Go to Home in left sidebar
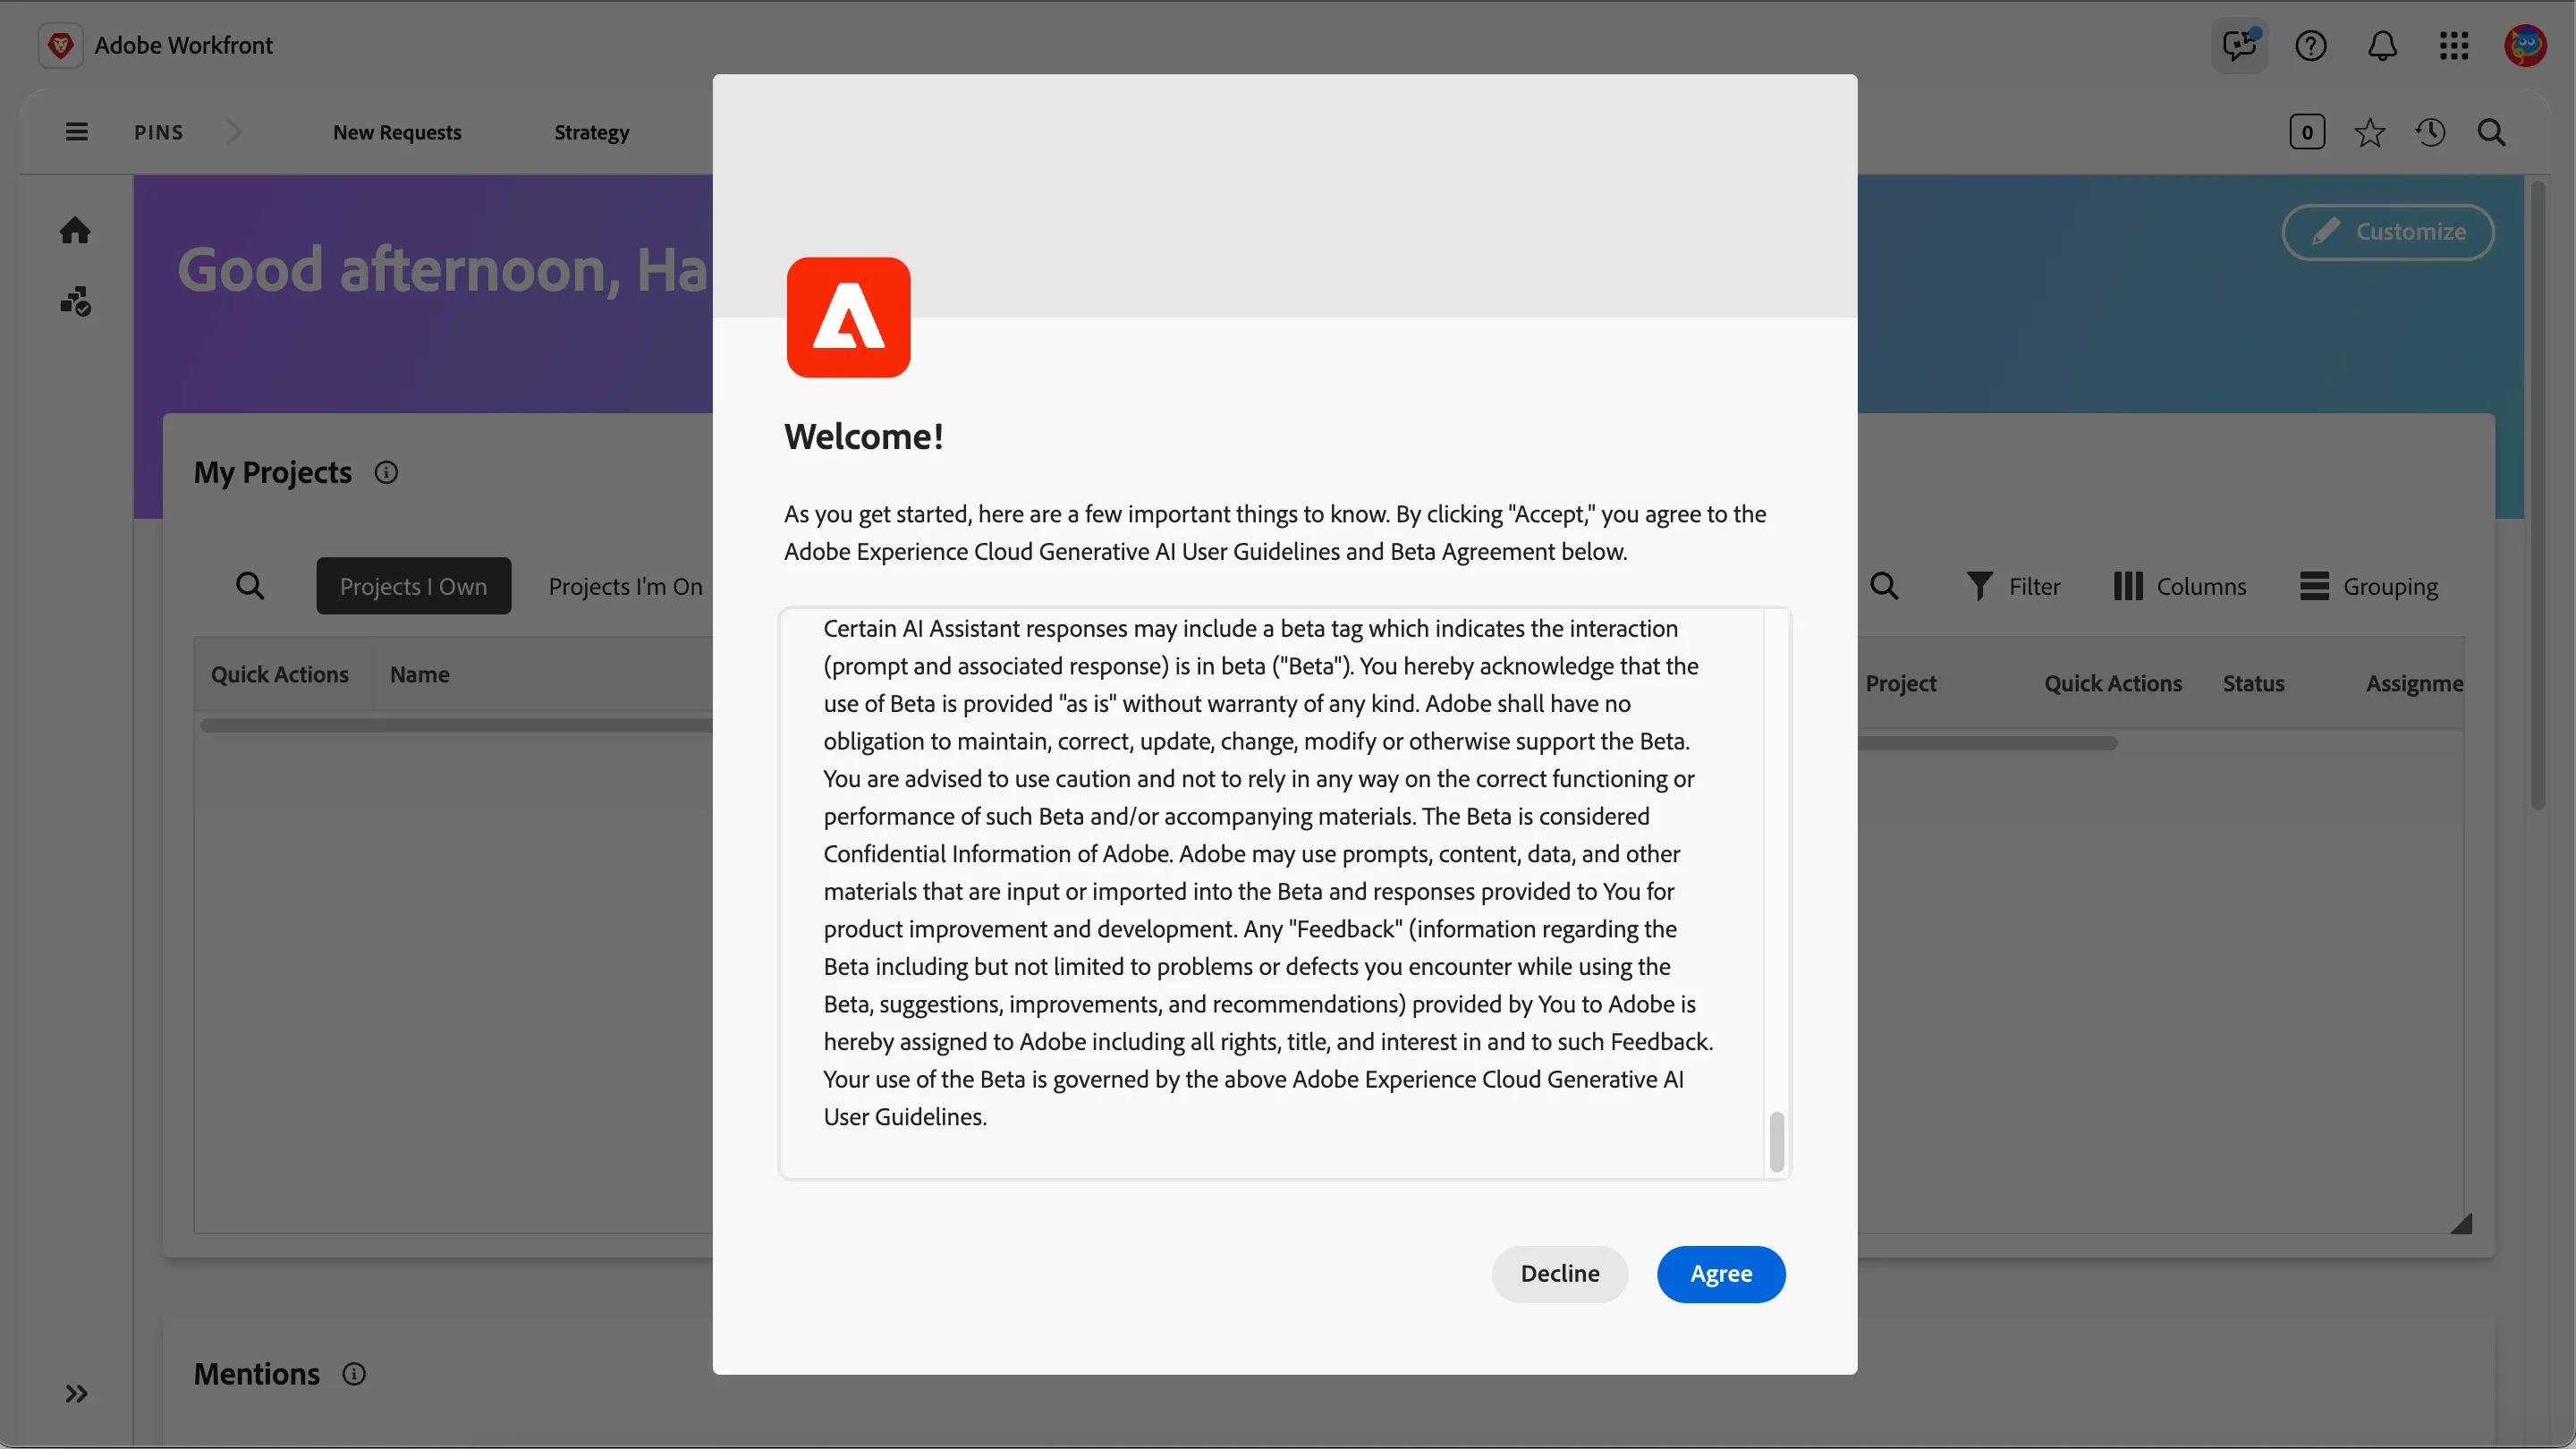 [75, 231]
